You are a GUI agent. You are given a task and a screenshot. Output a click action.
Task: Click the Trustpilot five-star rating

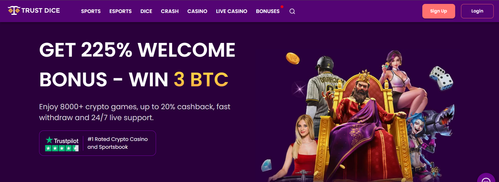coord(62,148)
